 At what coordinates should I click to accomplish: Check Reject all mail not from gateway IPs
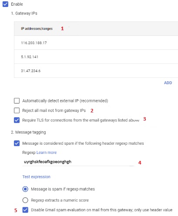(x=17, y=111)
